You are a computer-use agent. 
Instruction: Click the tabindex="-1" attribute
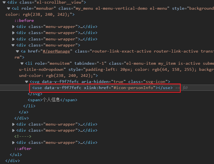click(x=90, y=64)
